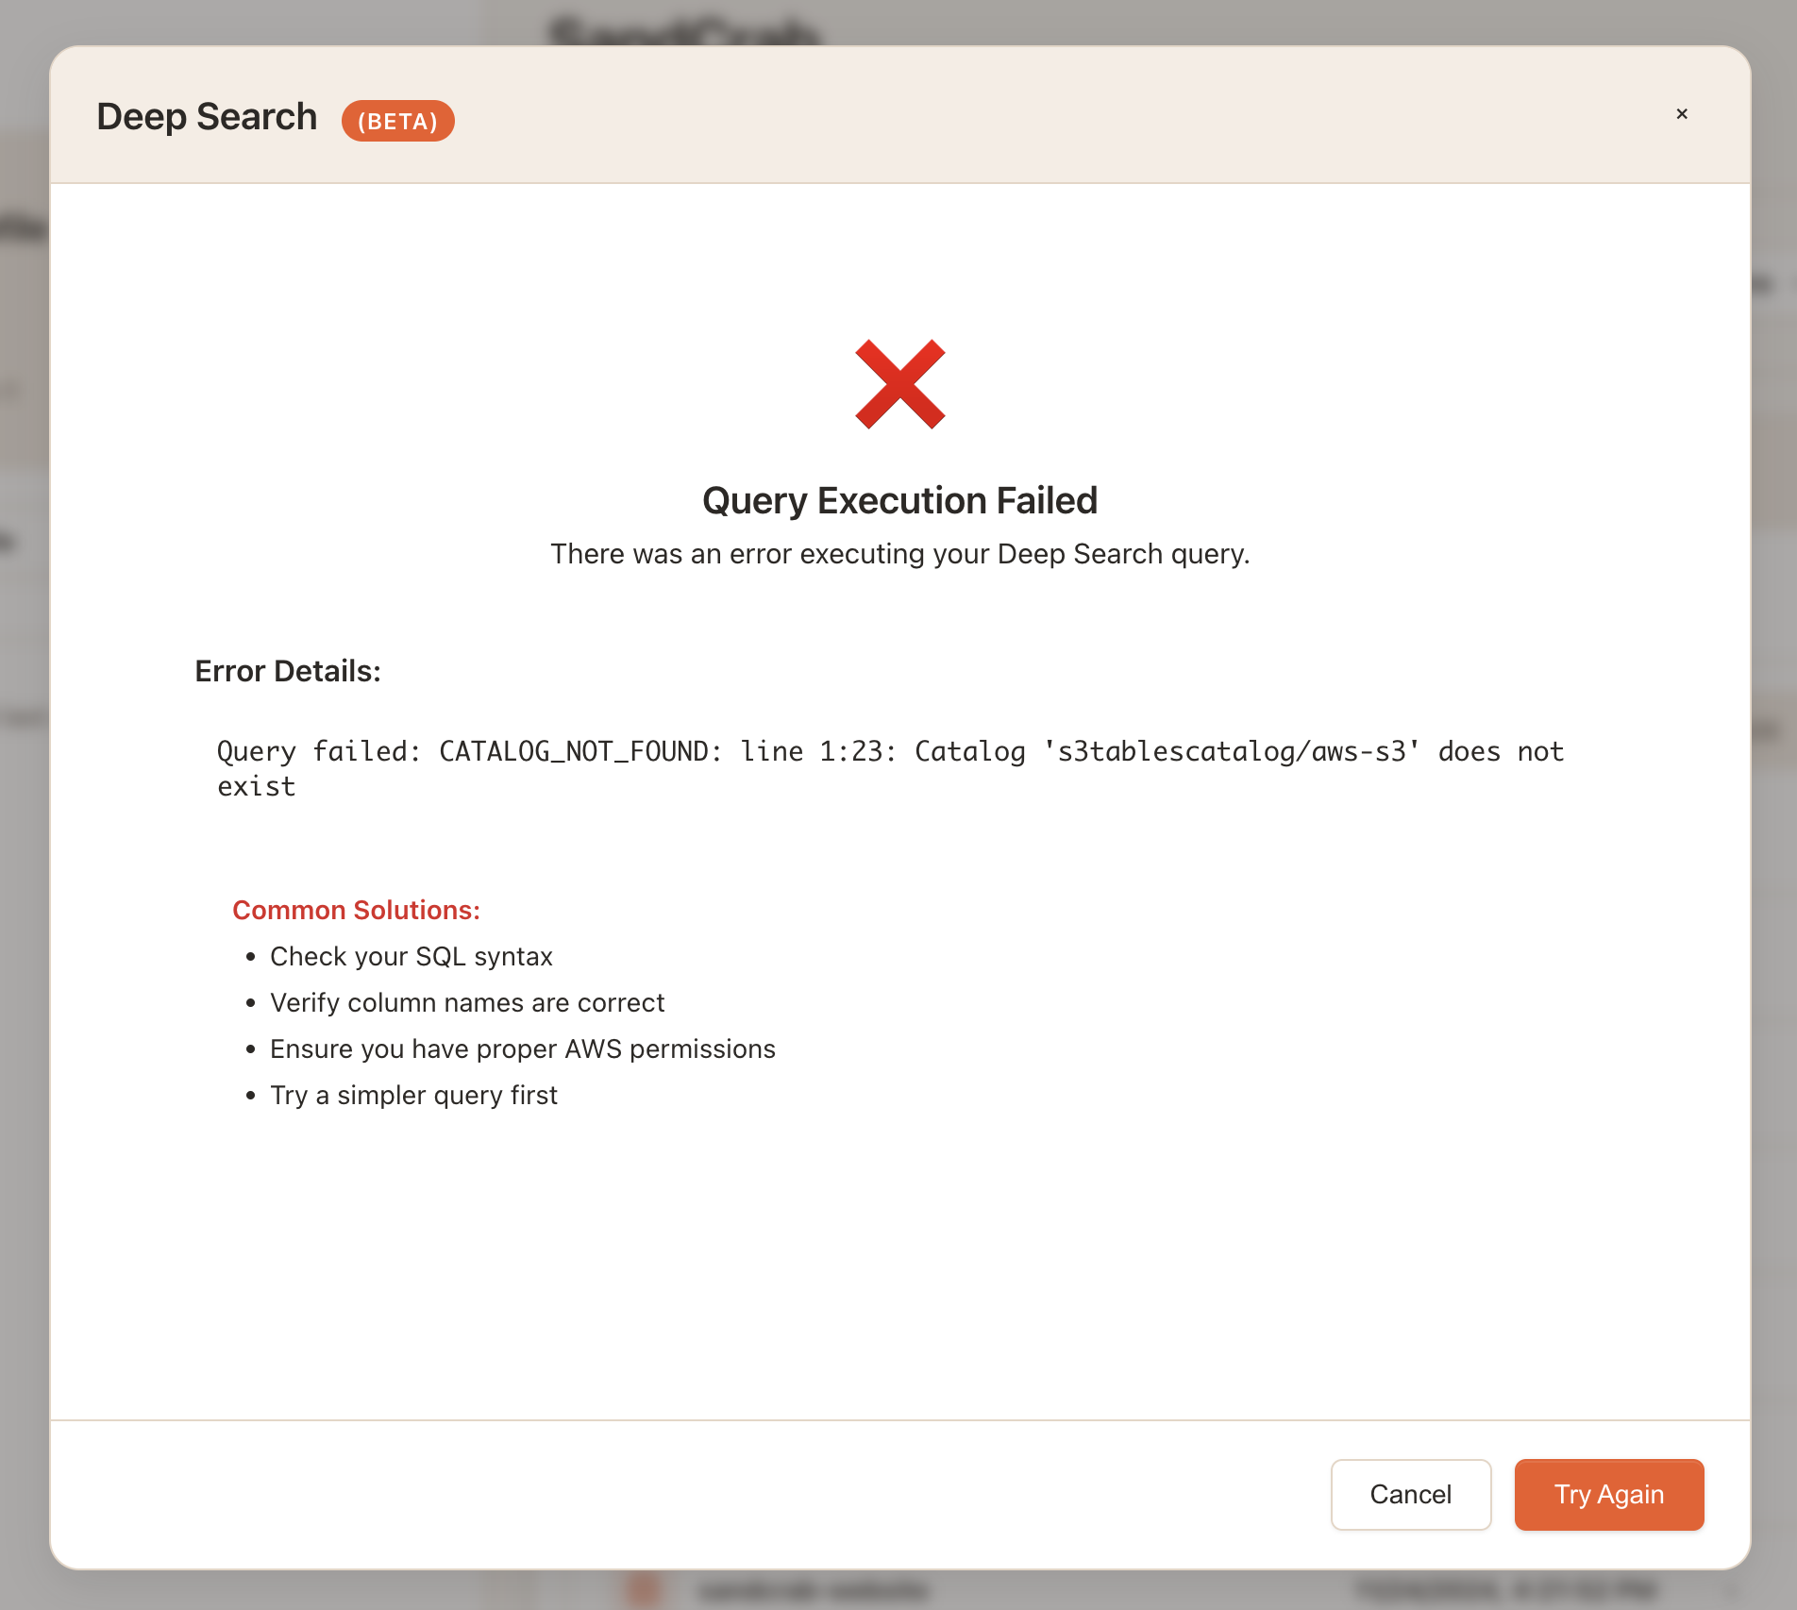Click the Deep Search title label

pos(206,116)
